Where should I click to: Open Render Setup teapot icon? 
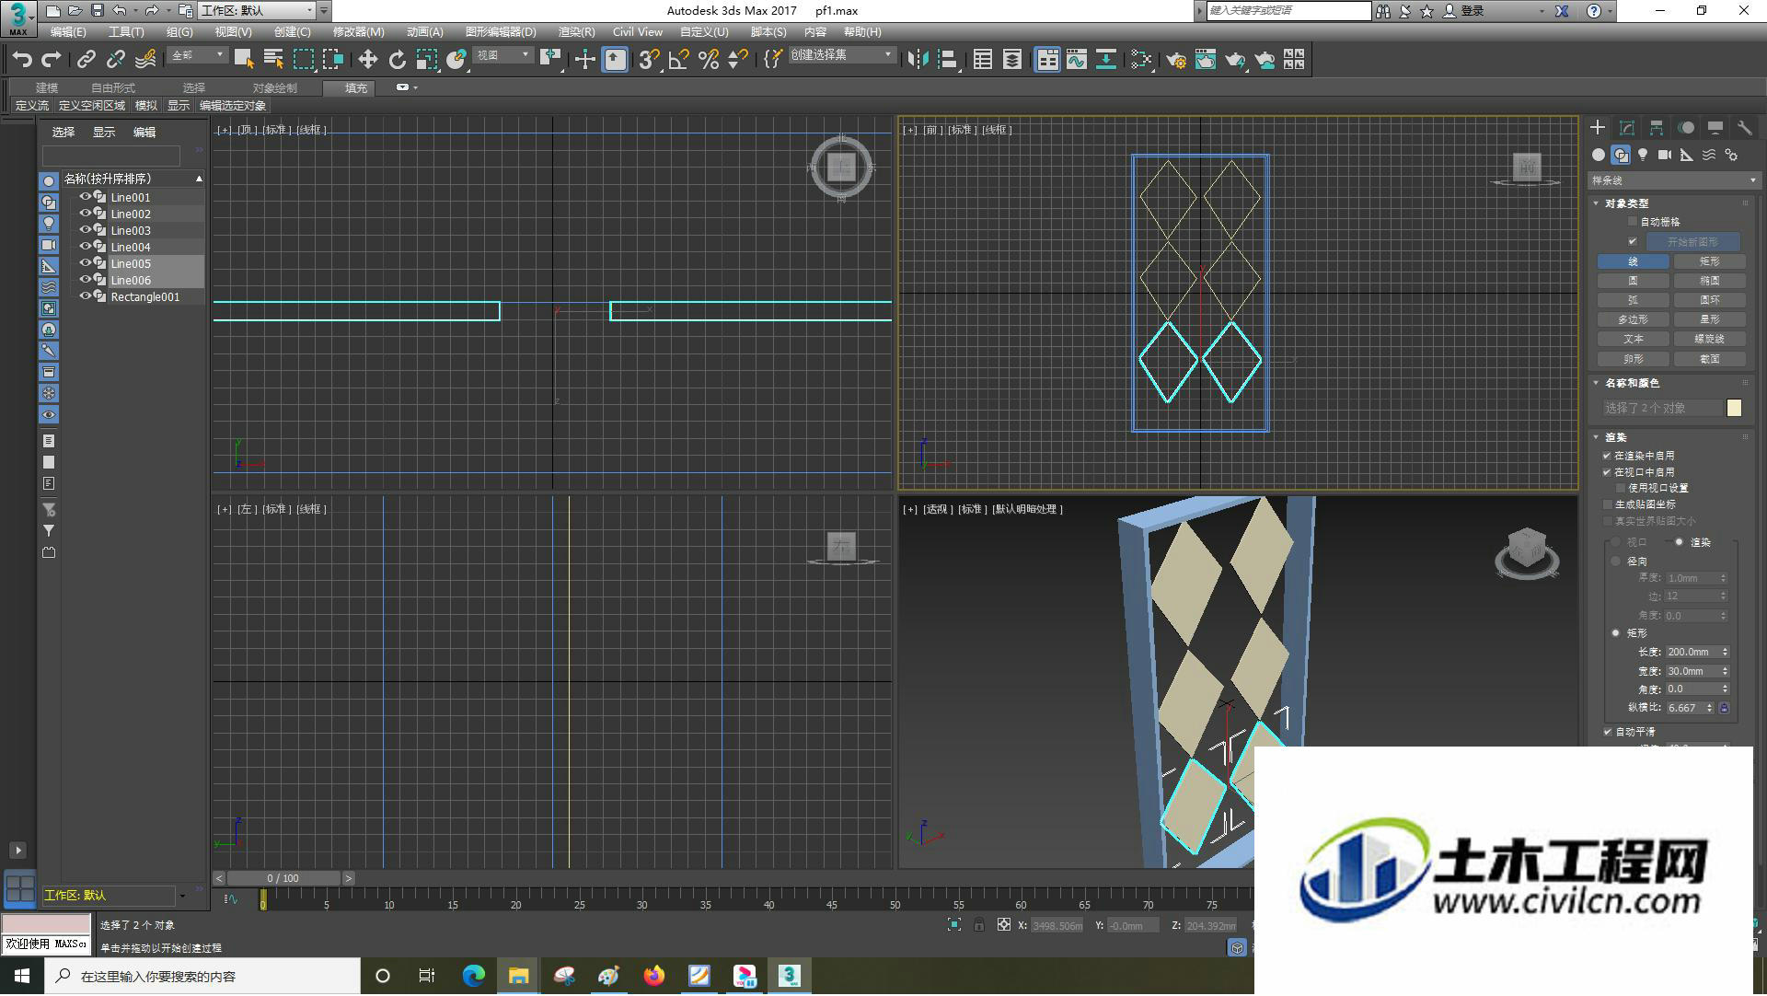tap(1176, 60)
